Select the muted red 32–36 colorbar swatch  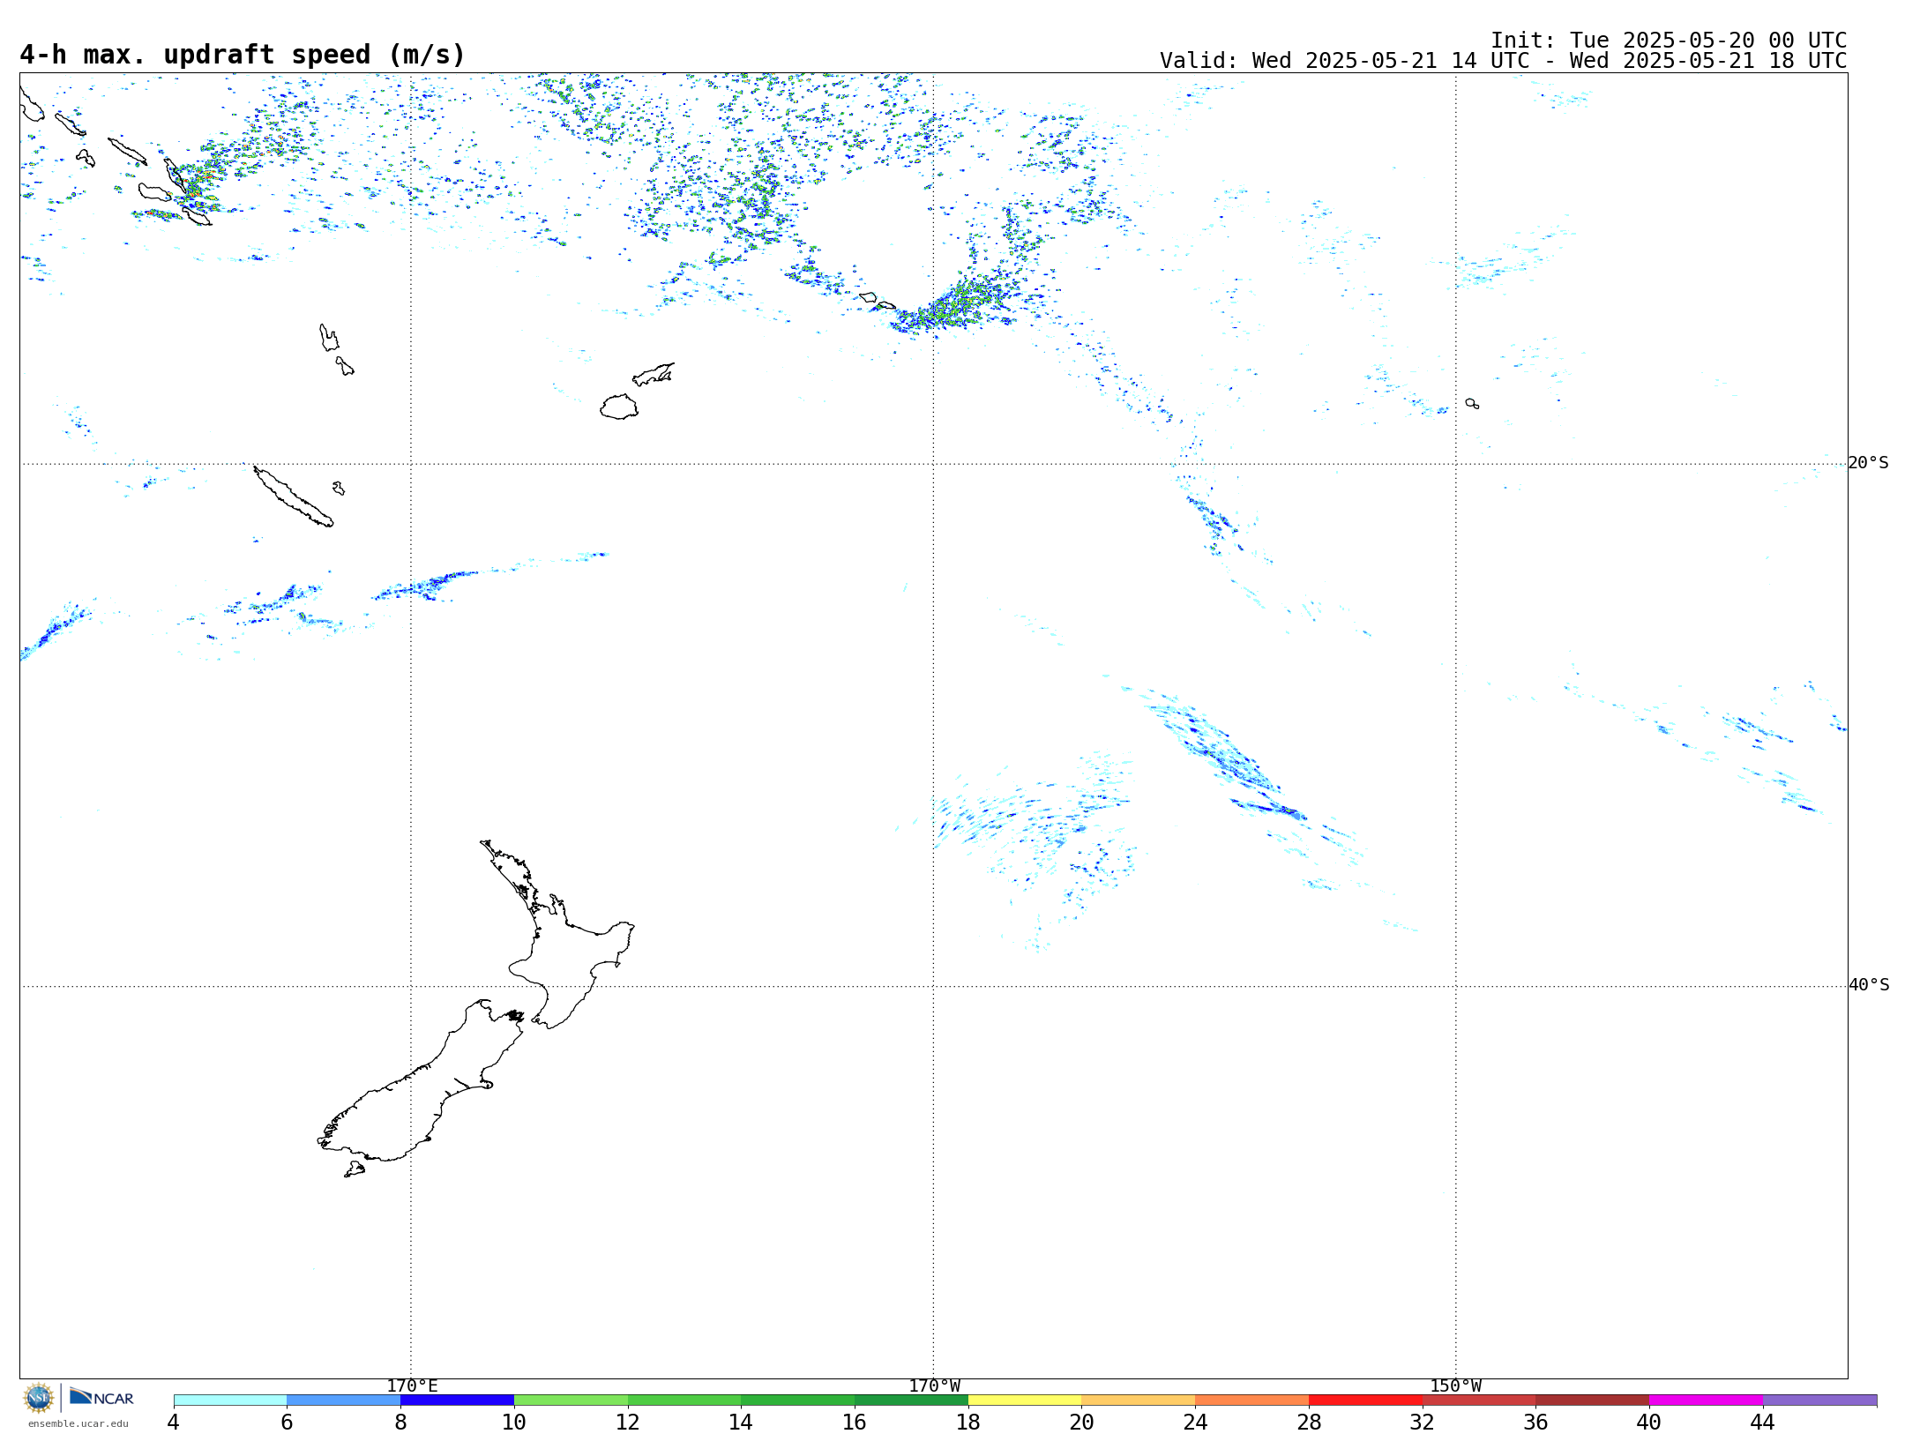point(1479,1400)
